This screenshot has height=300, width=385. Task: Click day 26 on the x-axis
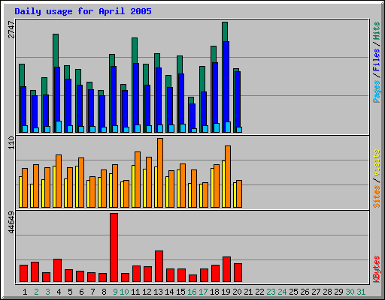(305, 292)
